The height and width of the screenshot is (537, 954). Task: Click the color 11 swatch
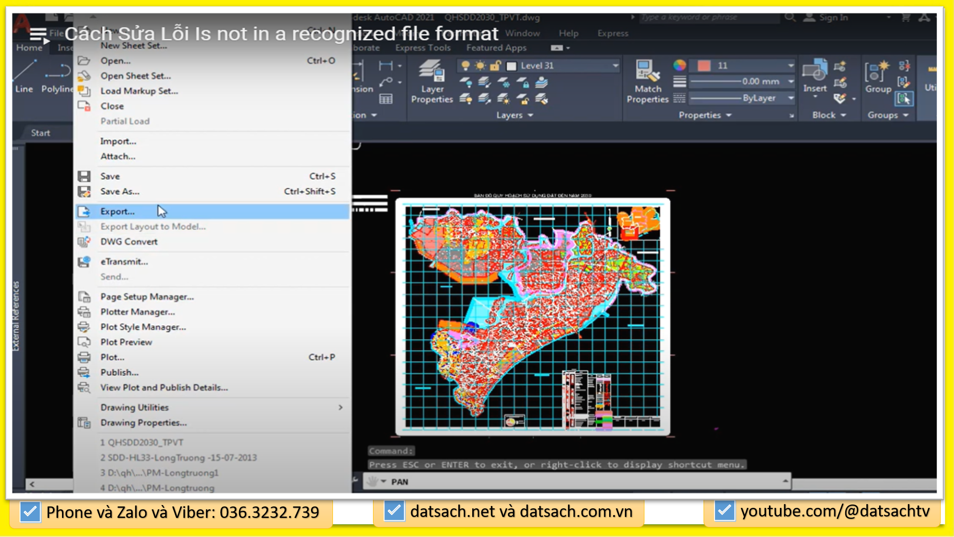point(705,65)
